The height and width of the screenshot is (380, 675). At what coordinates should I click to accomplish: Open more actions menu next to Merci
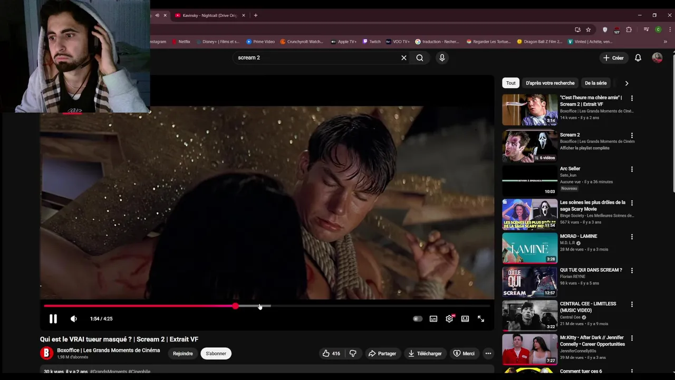tap(488, 354)
